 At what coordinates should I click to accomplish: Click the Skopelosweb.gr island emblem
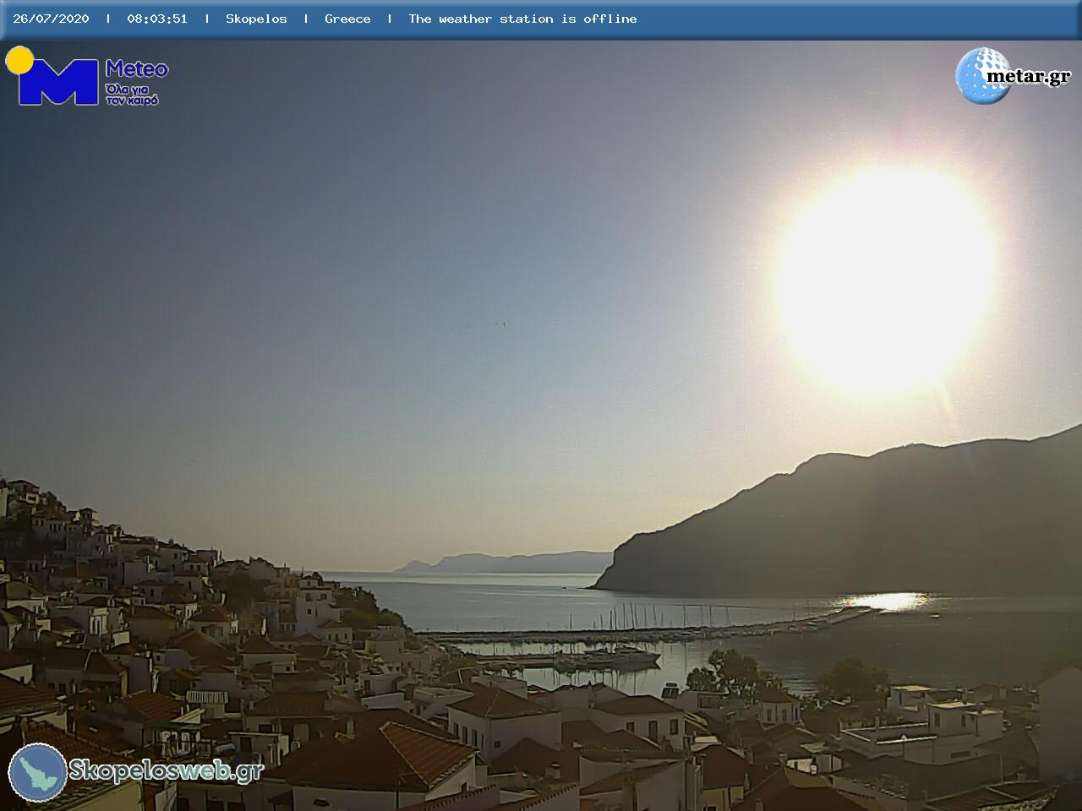38,772
